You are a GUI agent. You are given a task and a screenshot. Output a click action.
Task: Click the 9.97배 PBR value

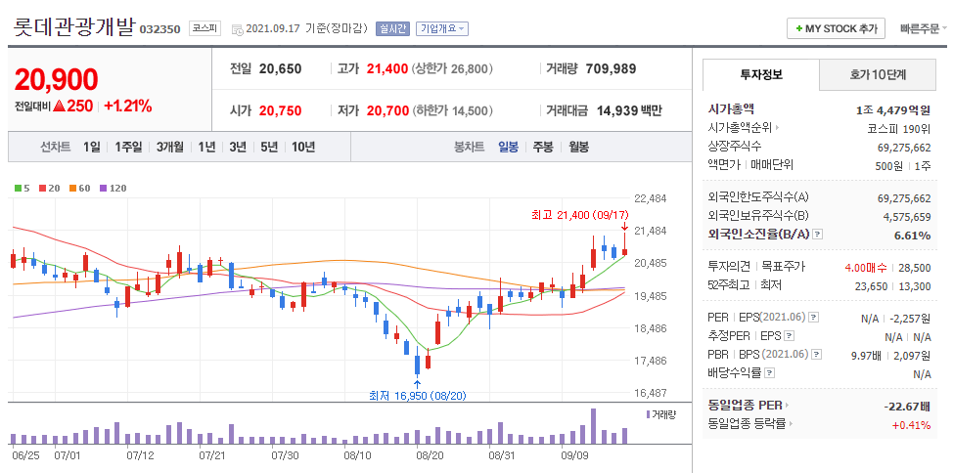point(866,355)
